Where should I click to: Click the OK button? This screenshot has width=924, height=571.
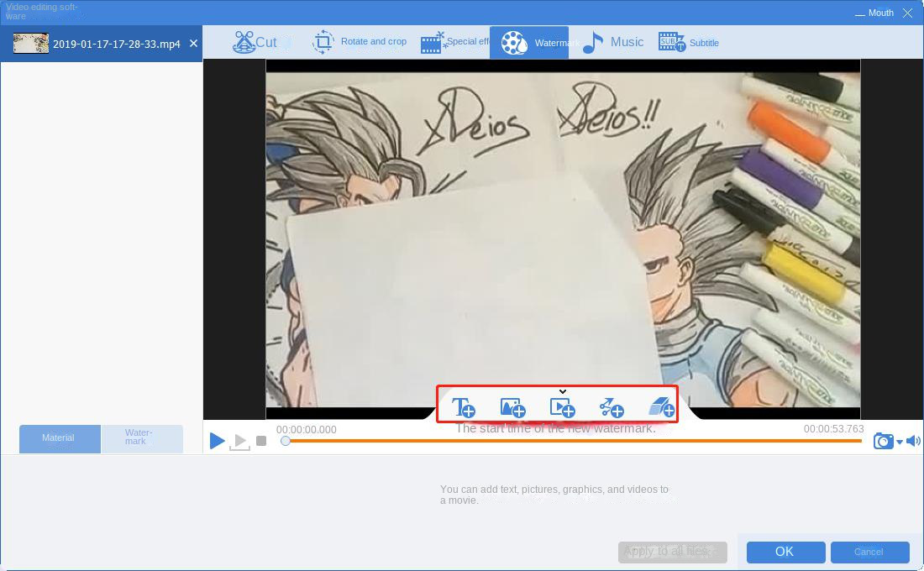[785, 552]
